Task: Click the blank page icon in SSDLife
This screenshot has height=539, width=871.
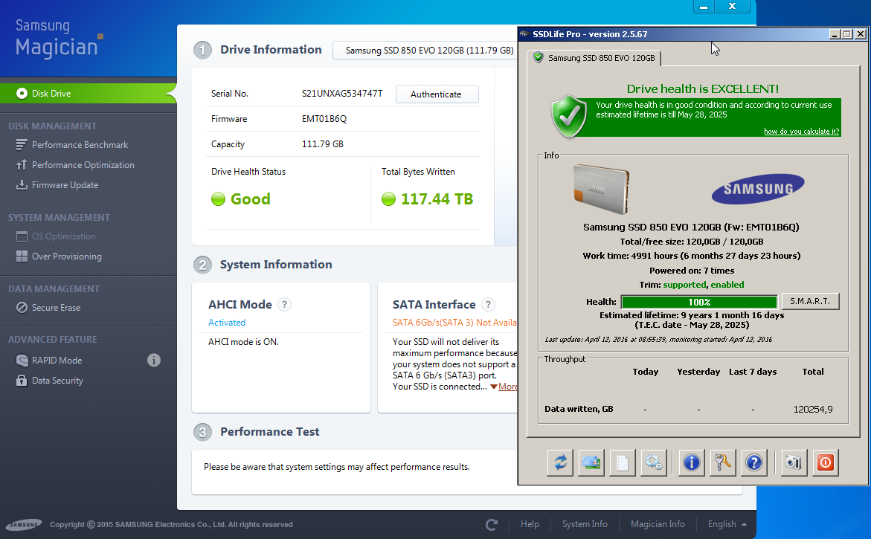Action: [x=622, y=462]
